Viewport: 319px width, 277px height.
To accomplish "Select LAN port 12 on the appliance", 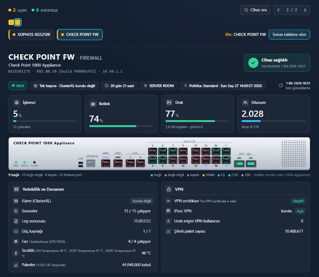I will point(196,160).
